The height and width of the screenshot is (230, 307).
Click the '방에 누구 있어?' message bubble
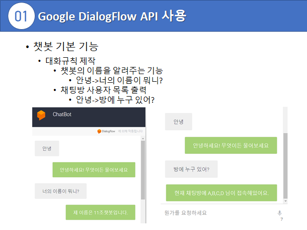tap(191, 169)
